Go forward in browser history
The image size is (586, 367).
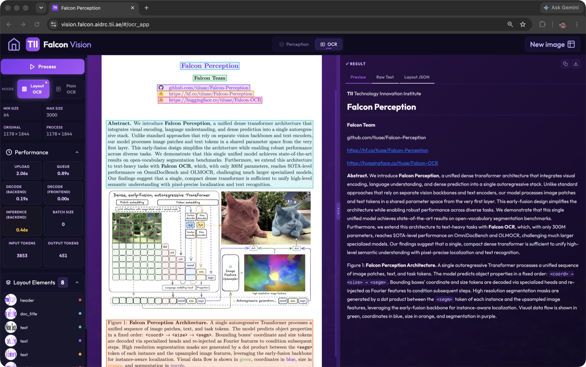(23, 24)
